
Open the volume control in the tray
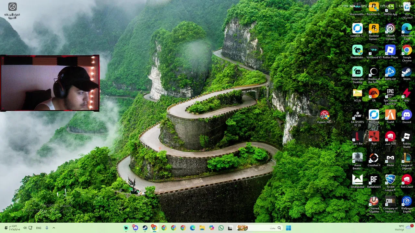(x=25, y=228)
